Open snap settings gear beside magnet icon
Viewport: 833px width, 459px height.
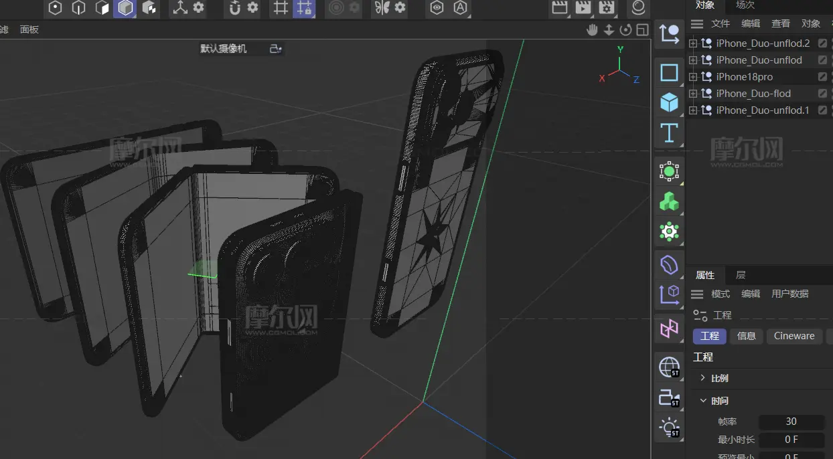tap(252, 7)
